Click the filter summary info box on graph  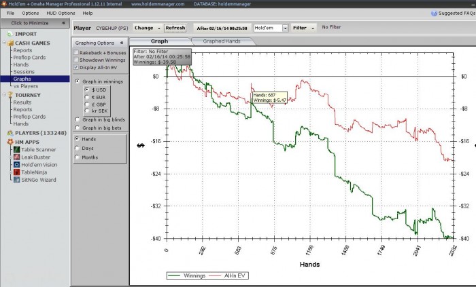tap(162, 56)
